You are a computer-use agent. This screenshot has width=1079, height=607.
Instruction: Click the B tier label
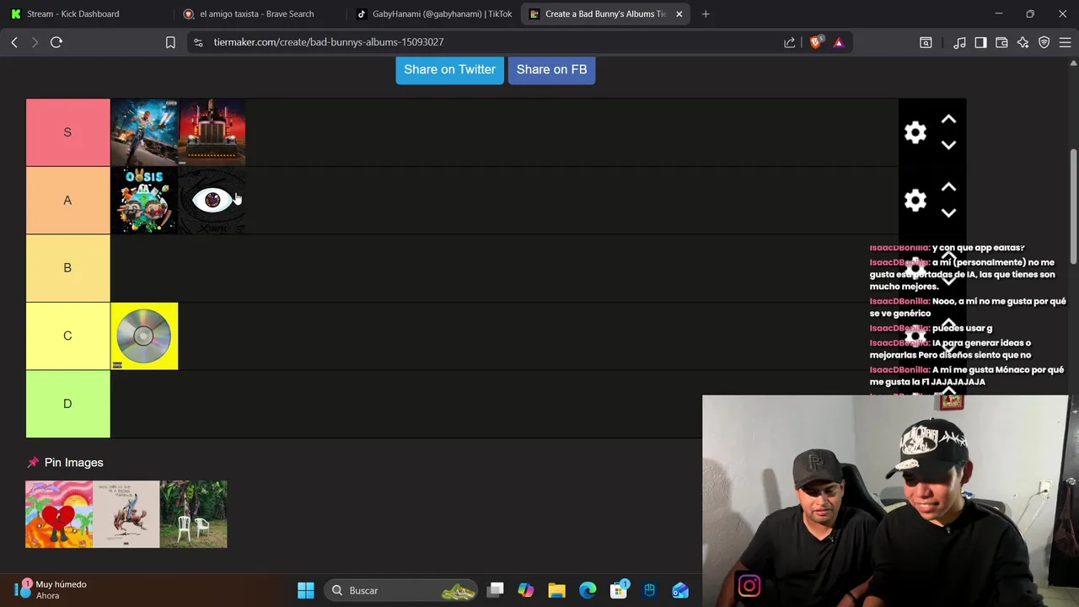[67, 268]
